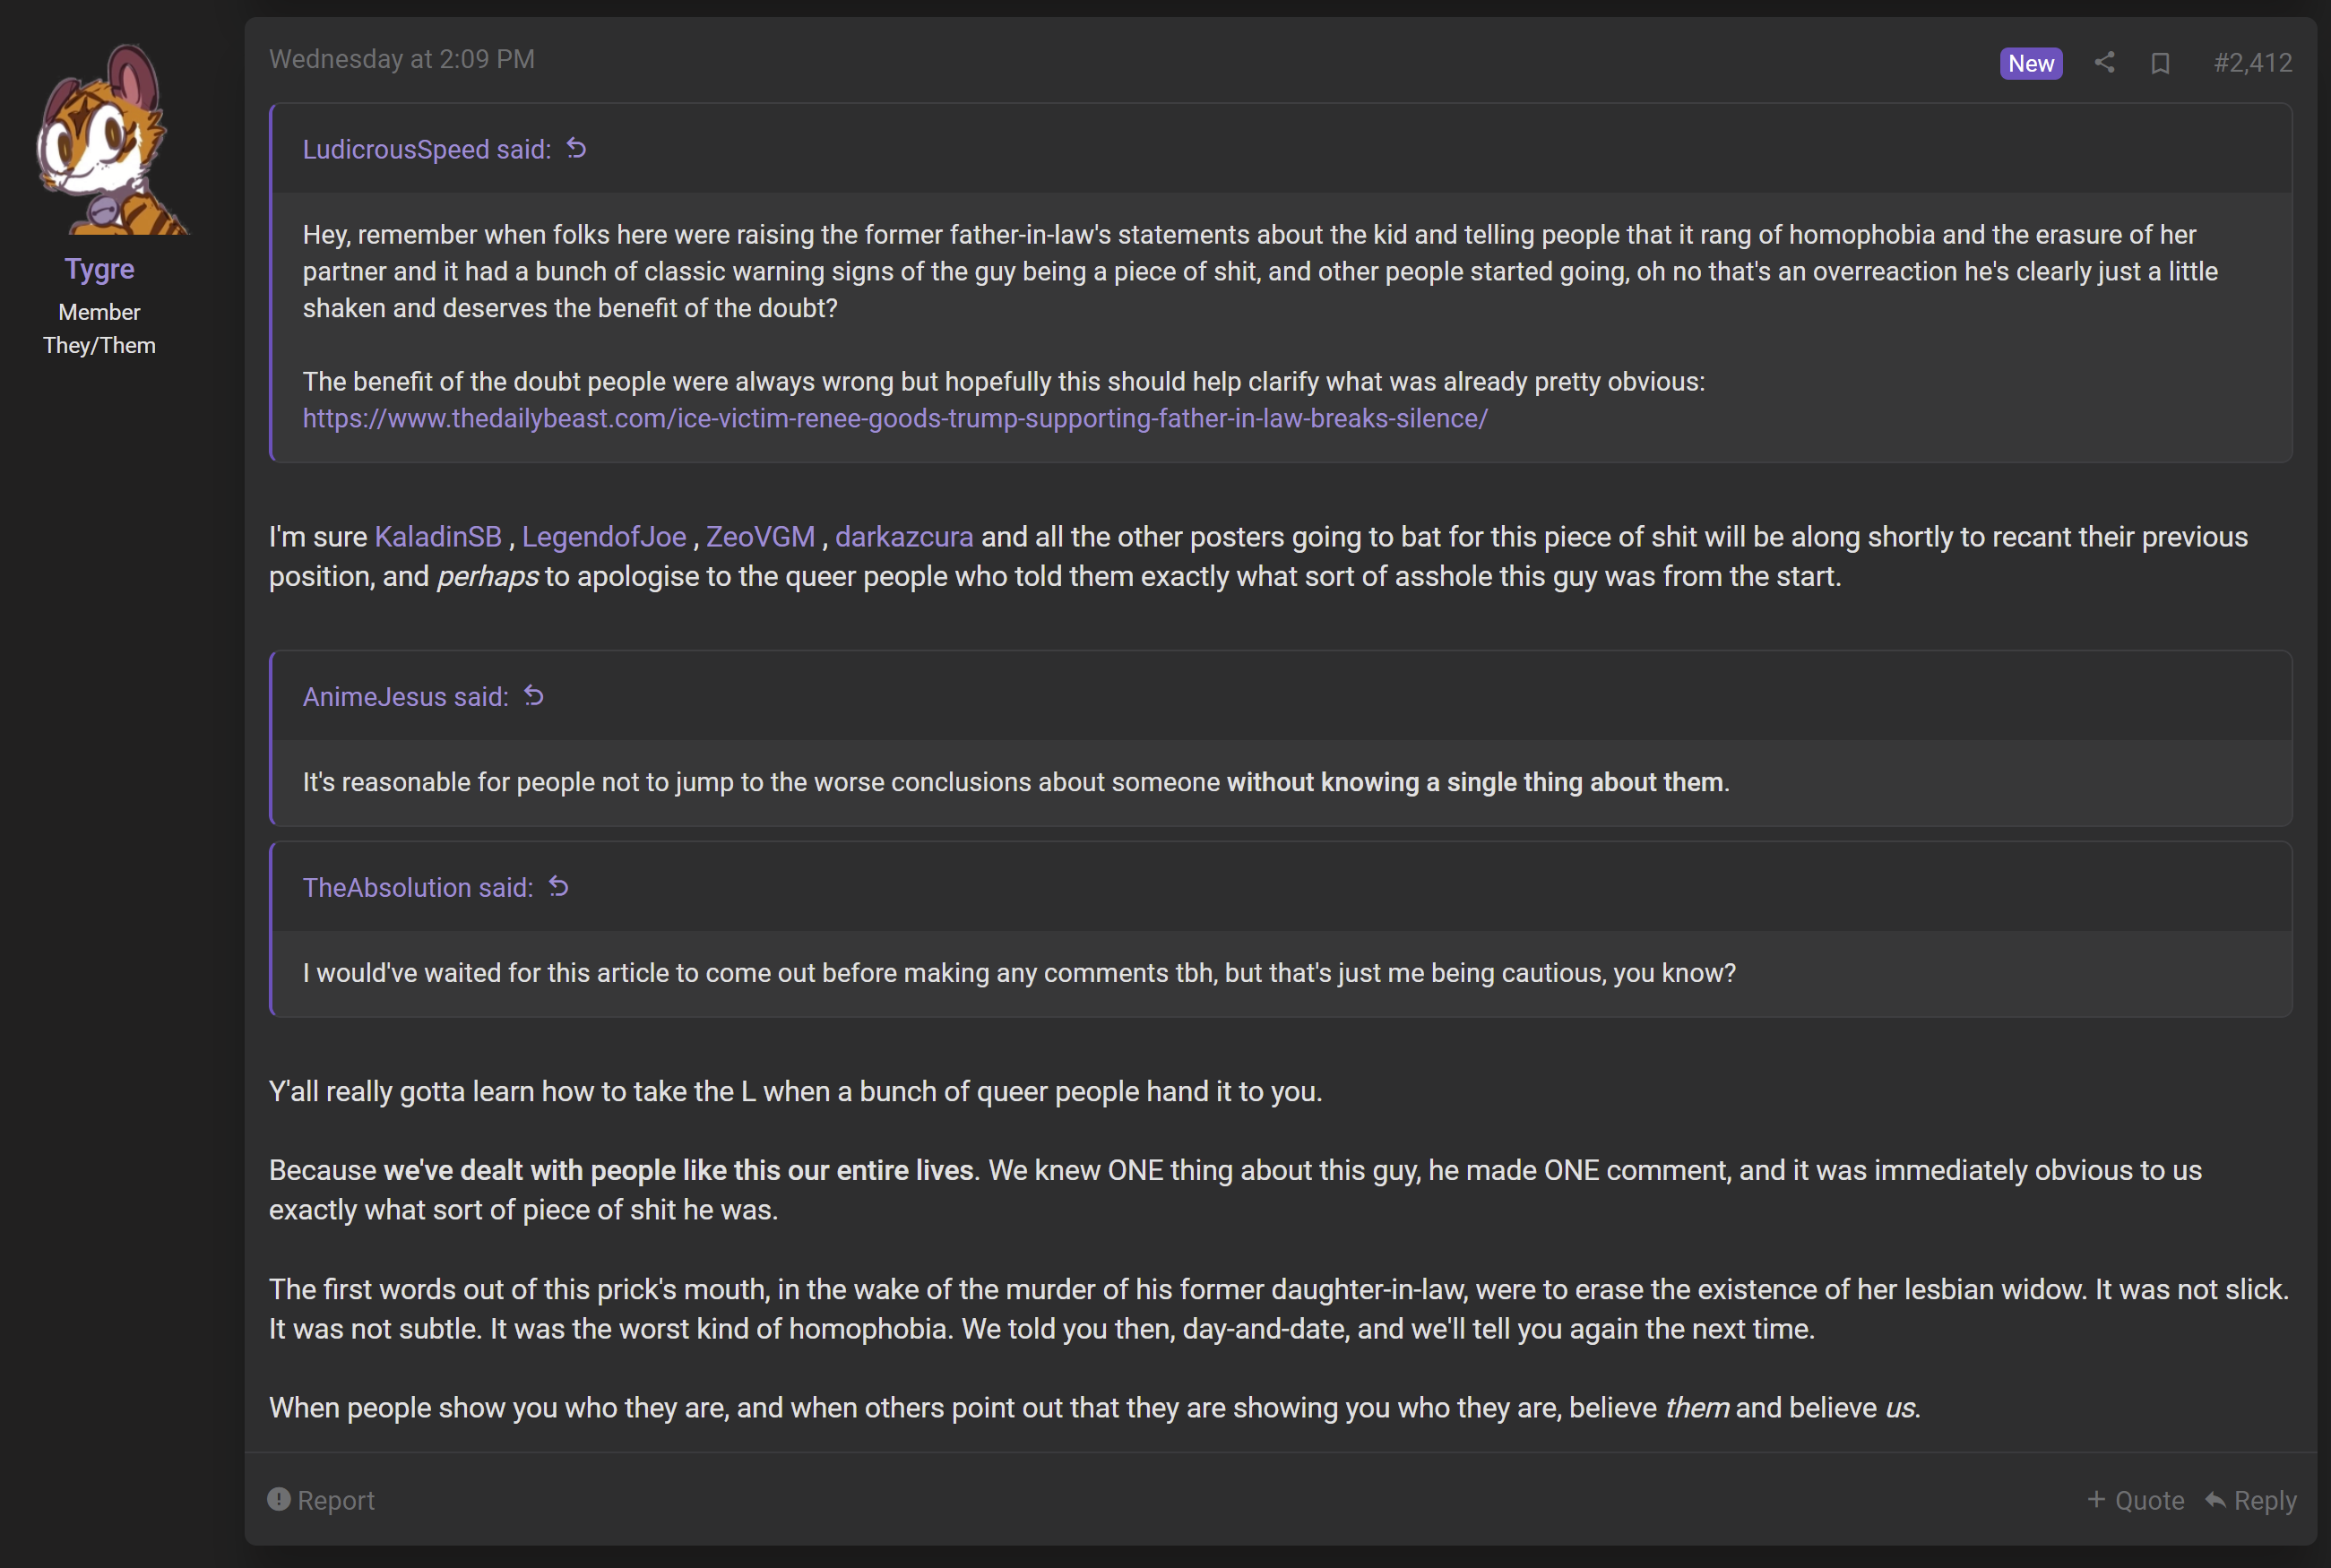2331x1568 pixels.
Task: Bookmark this post with the bookmark icon
Action: (x=2160, y=63)
